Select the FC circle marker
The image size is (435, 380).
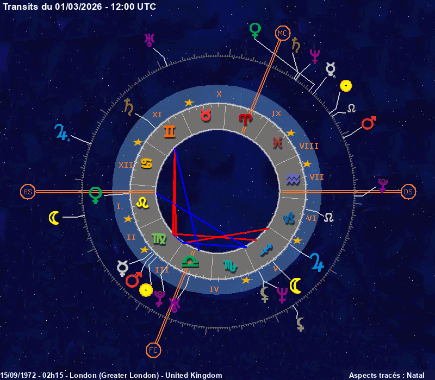(154, 350)
